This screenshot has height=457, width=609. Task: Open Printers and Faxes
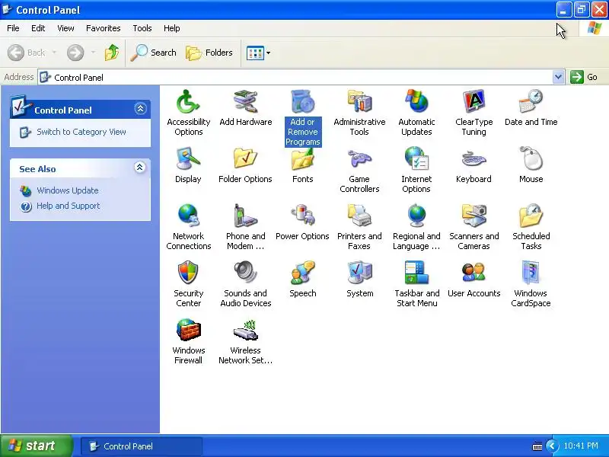[x=359, y=227]
